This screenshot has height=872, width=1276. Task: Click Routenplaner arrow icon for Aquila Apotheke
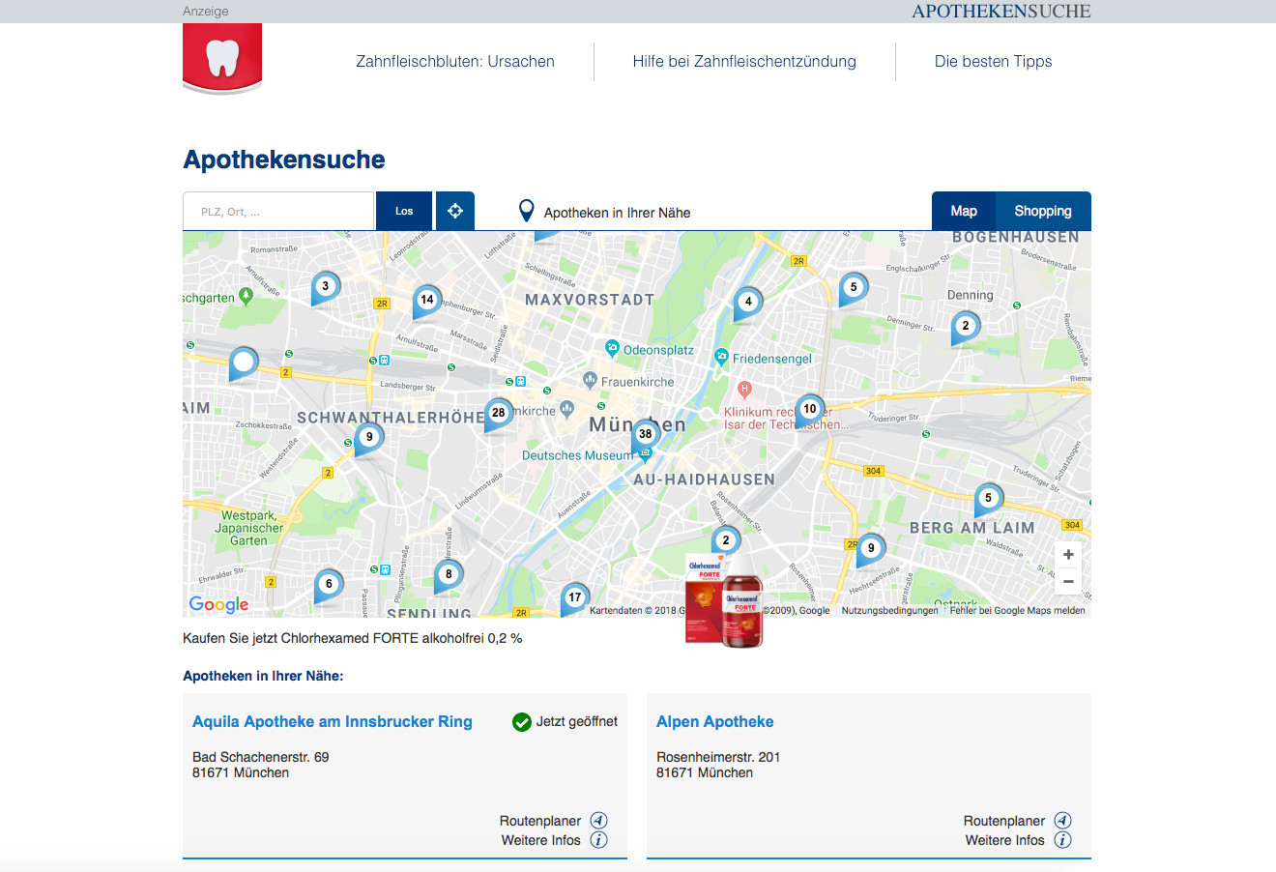598,821
